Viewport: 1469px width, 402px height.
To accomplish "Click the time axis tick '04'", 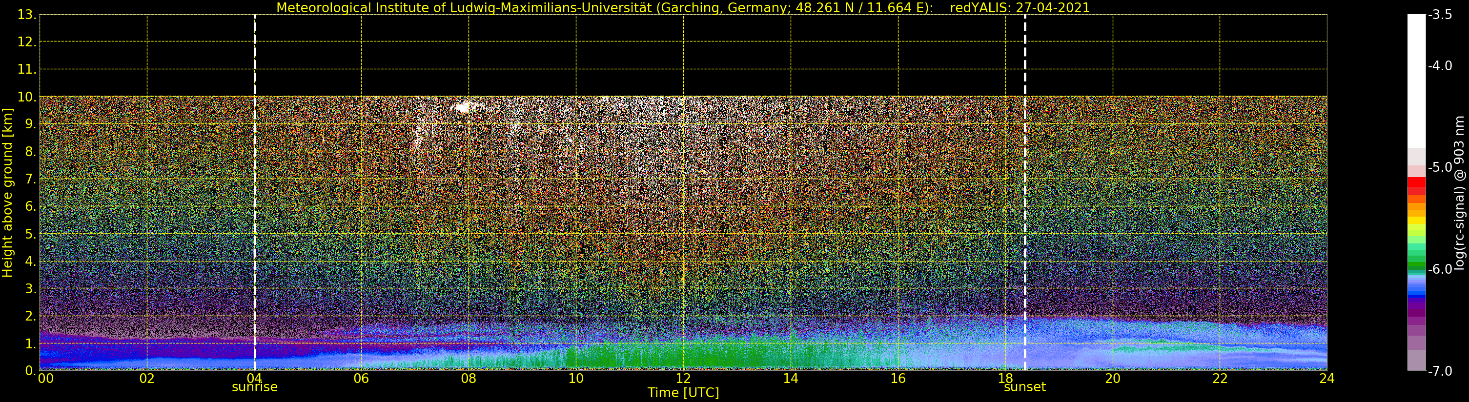I will [x=254, y=379].
